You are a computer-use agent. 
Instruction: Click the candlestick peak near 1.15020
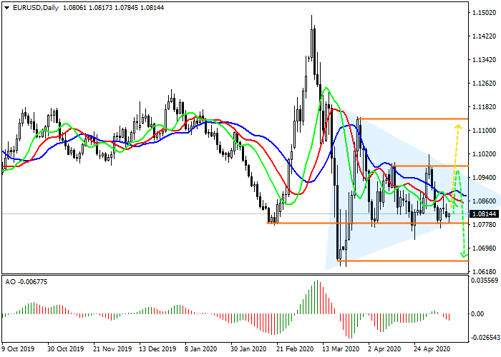point(312,18)
